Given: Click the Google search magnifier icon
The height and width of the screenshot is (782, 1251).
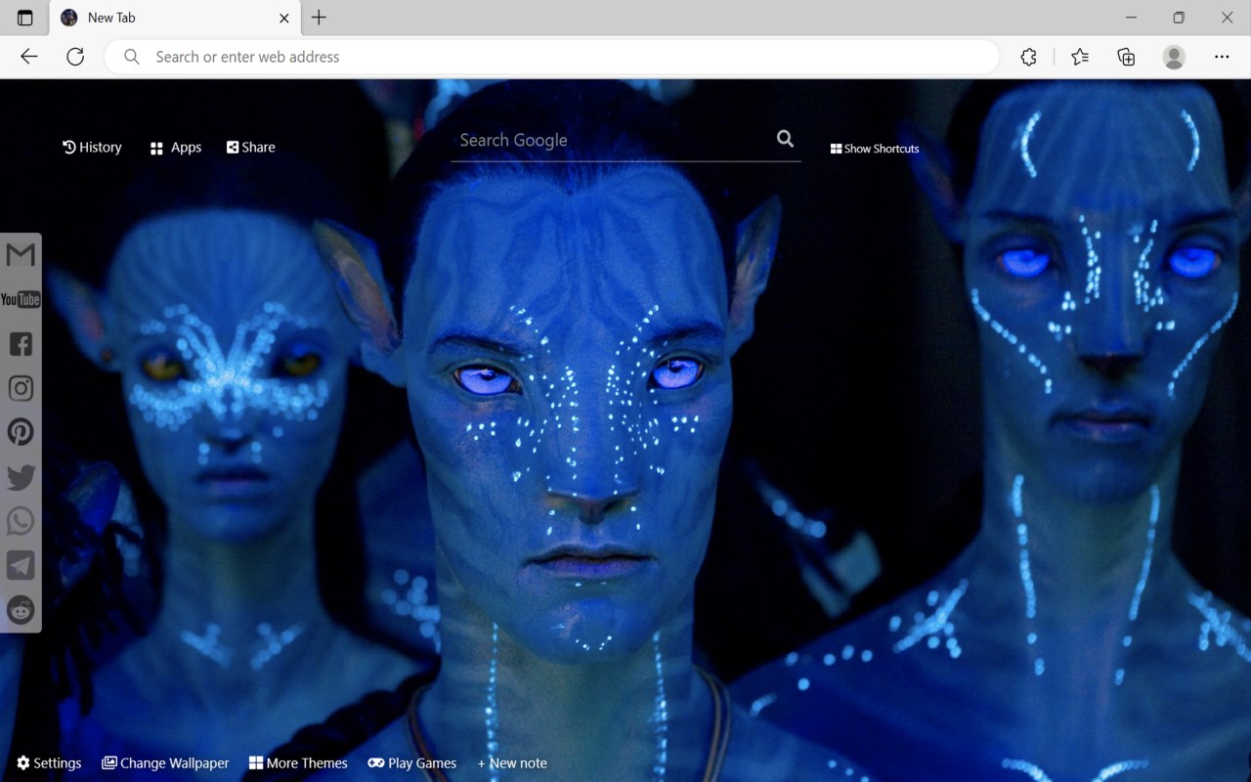Looking at the screenshot, I should (x=785, y=139).
